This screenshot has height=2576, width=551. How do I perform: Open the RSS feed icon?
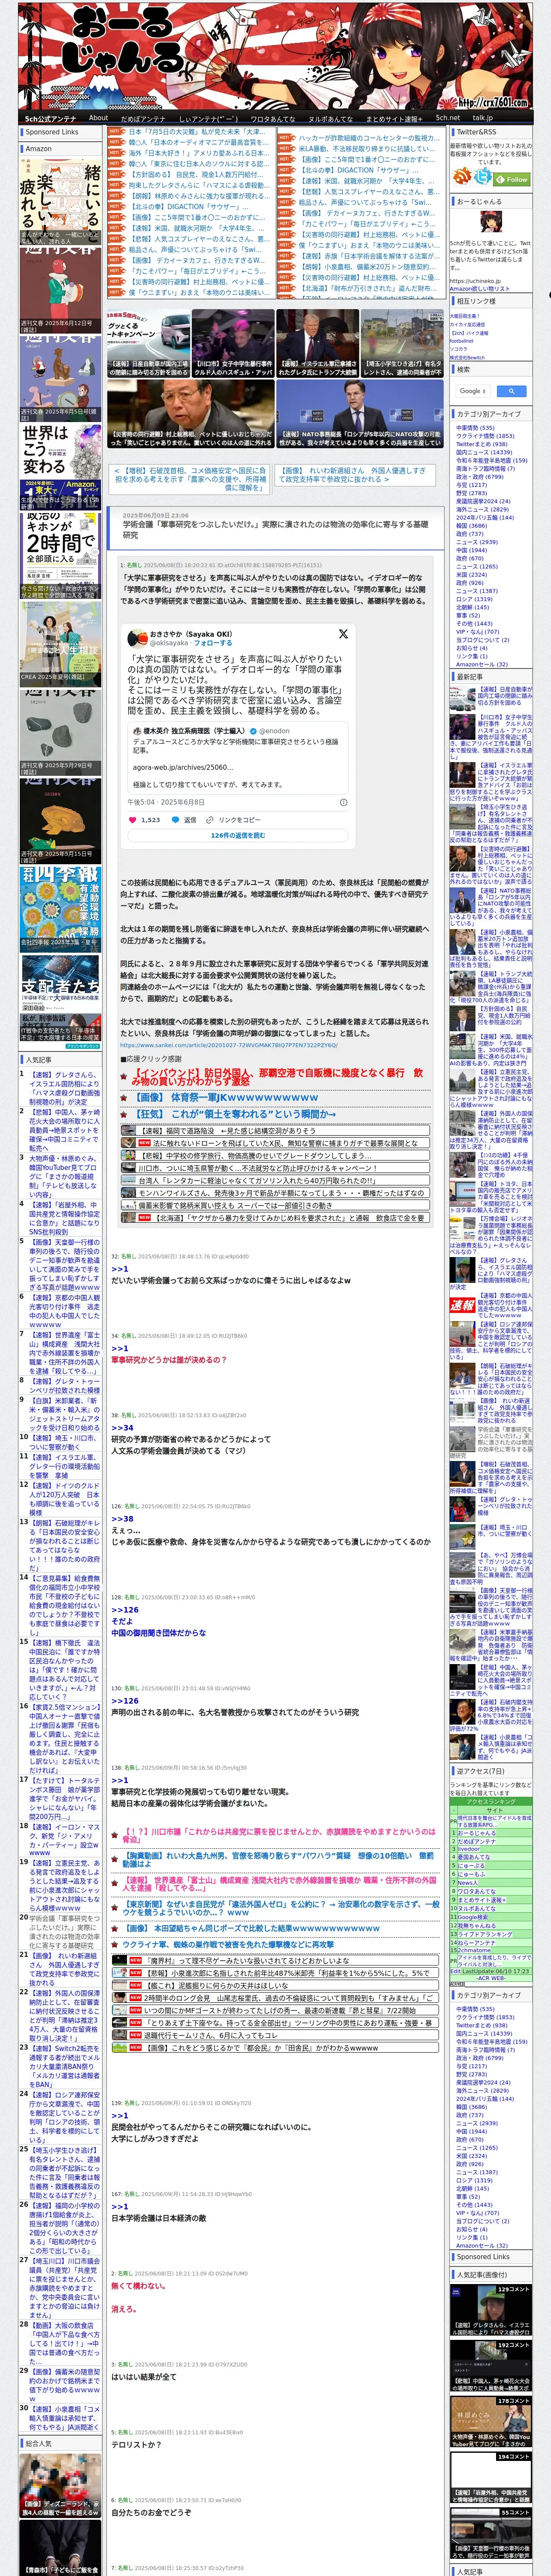(462, 176)
